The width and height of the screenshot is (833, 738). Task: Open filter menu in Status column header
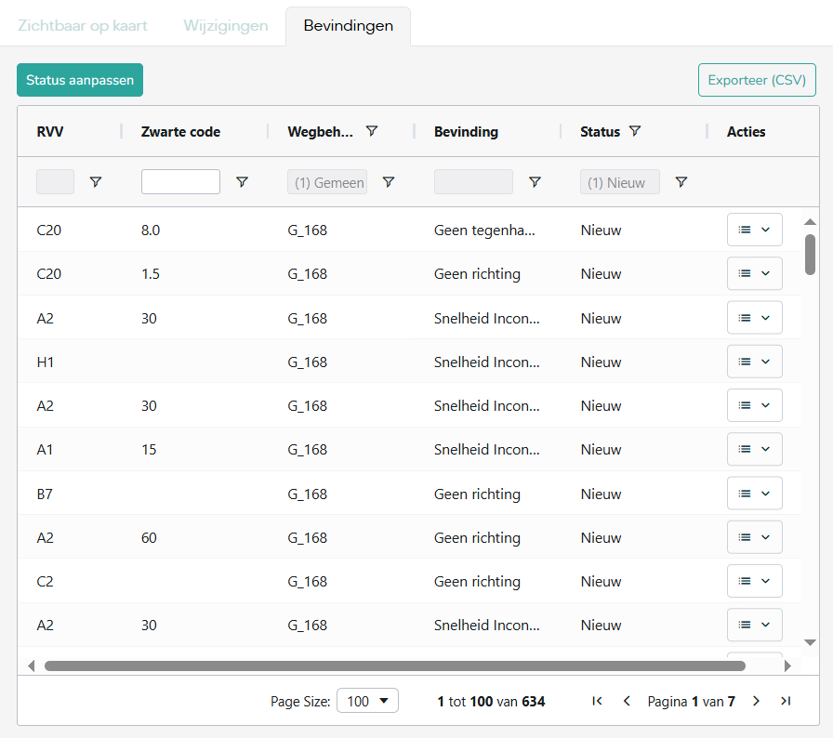[635, 131]
